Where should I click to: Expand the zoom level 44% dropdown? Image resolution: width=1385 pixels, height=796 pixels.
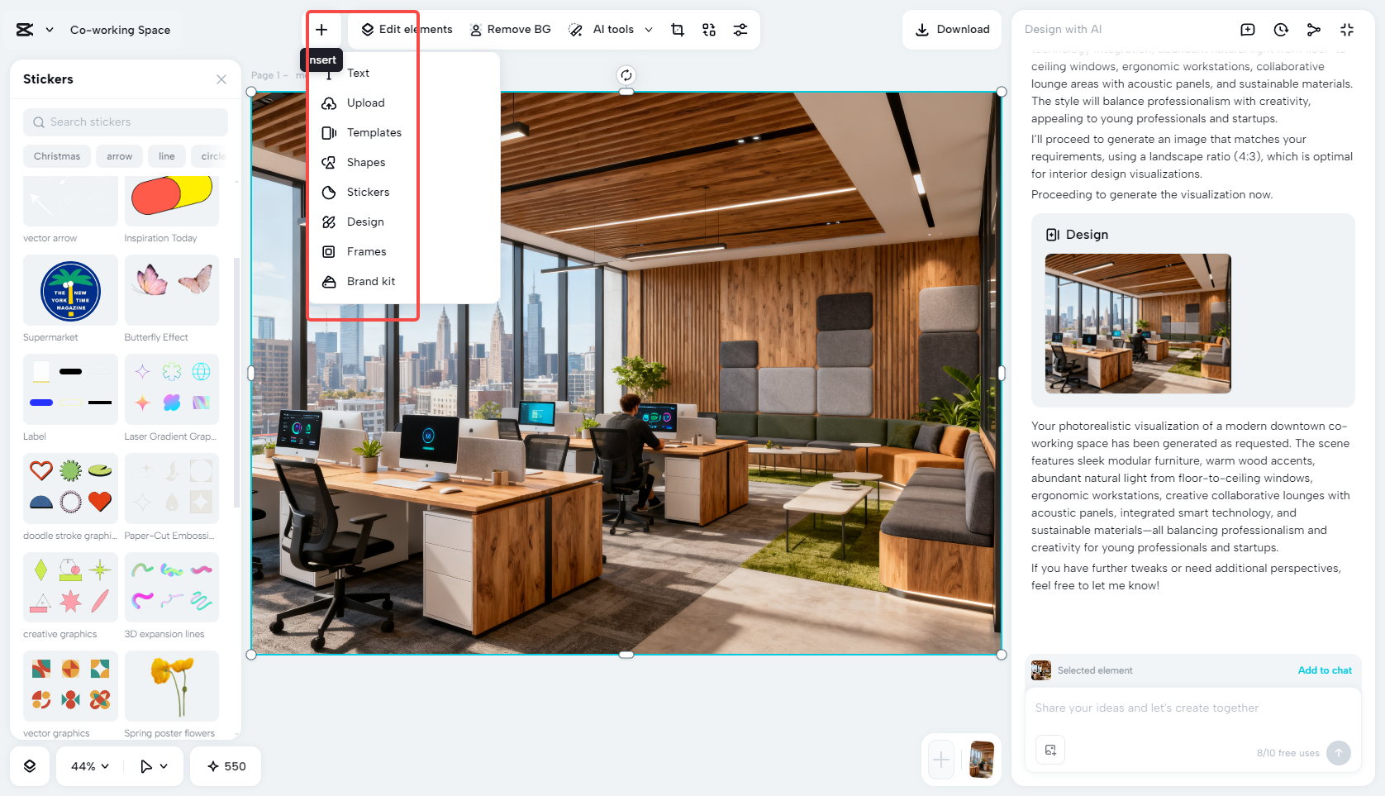[x=87, y=766]
